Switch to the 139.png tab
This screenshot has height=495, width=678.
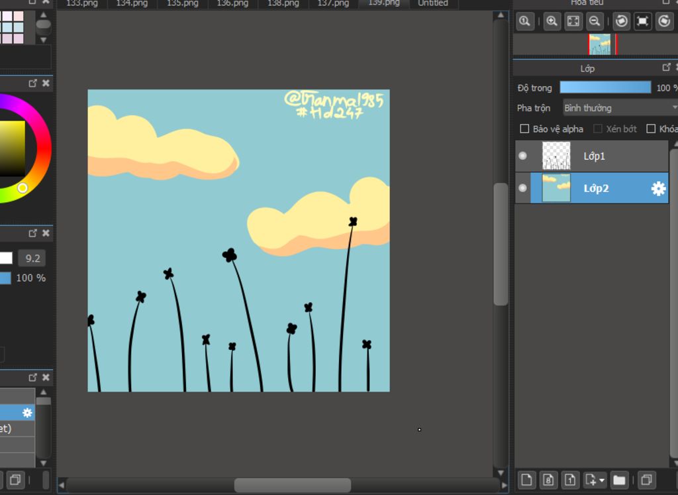click(384, 3)
